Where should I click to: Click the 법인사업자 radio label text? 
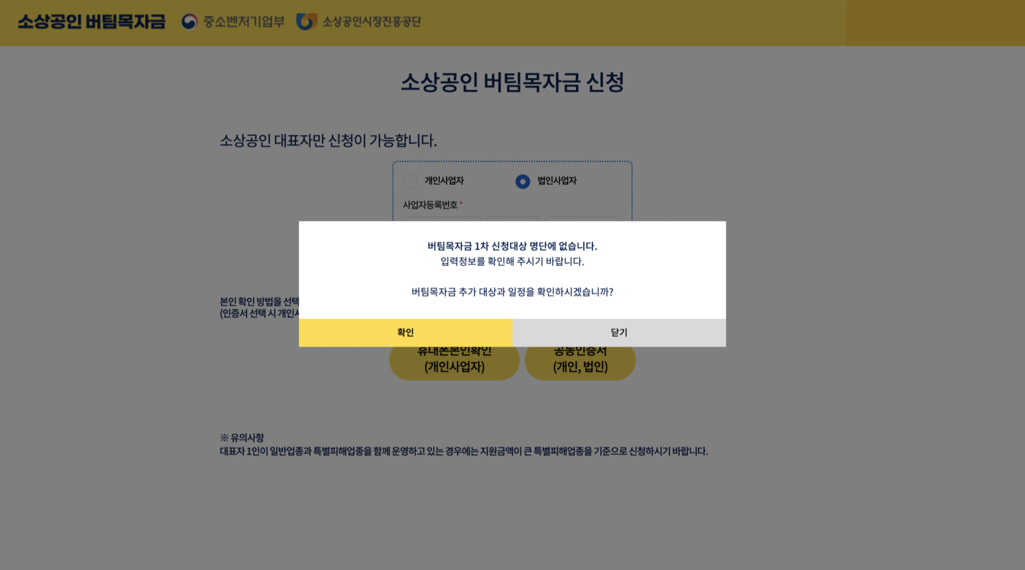click(x=557, y=181)
